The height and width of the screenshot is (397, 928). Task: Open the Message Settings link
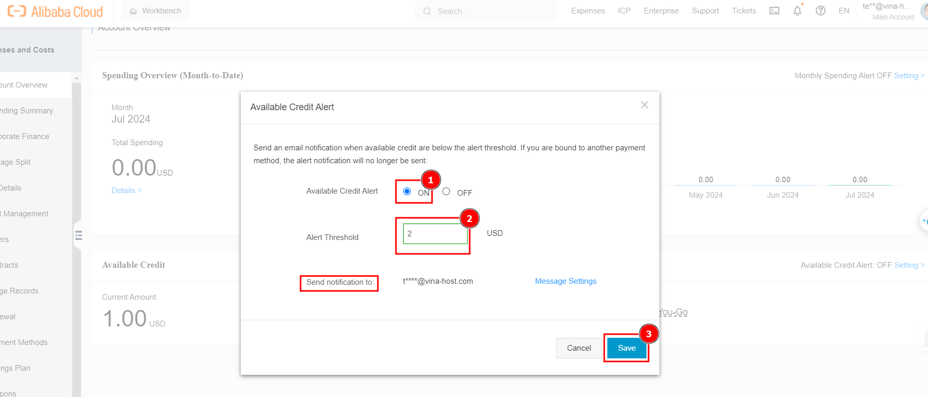(566, 281)
